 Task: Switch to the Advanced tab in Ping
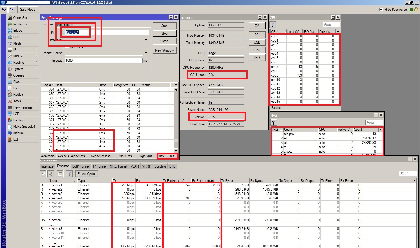point(64,25)
